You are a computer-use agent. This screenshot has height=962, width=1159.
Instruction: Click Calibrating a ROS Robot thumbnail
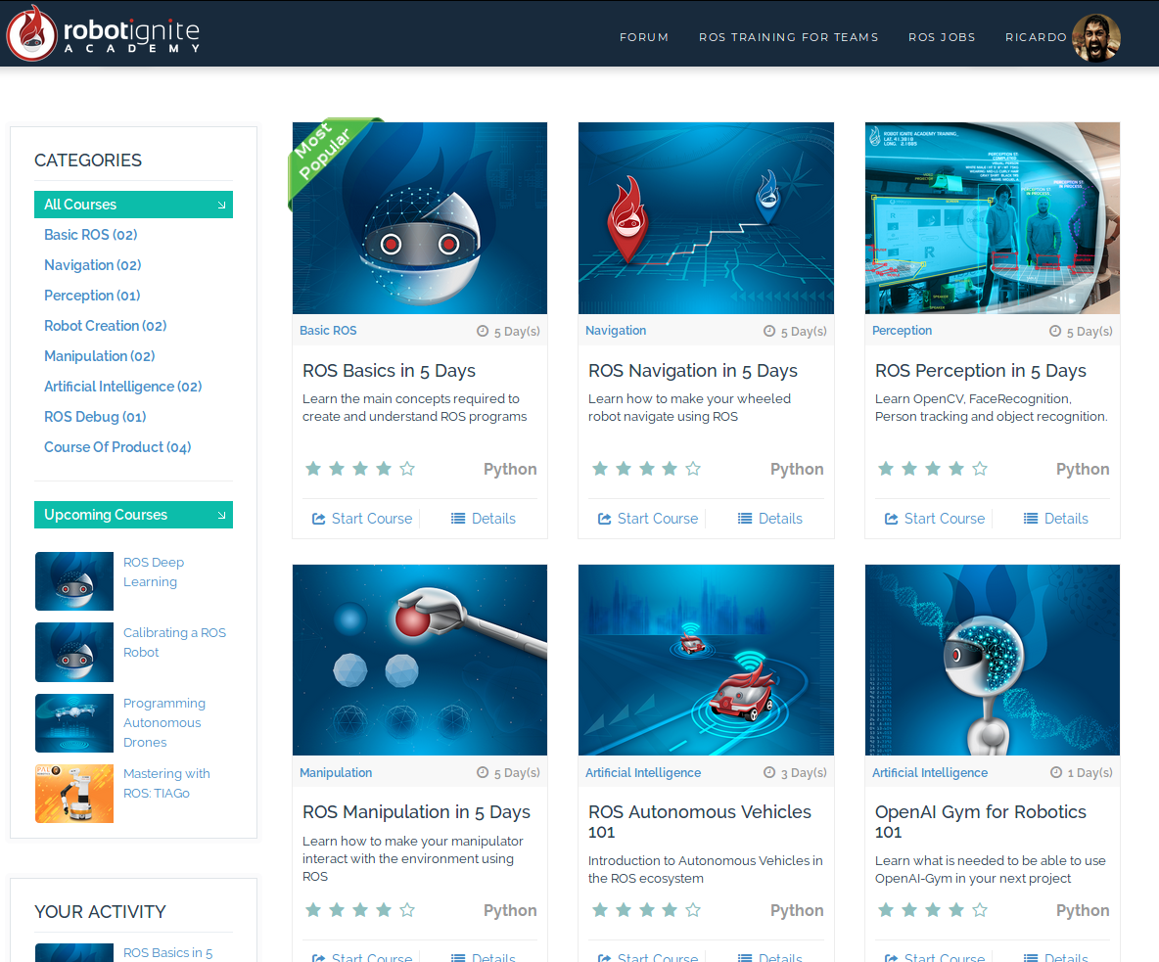[74, 652]
